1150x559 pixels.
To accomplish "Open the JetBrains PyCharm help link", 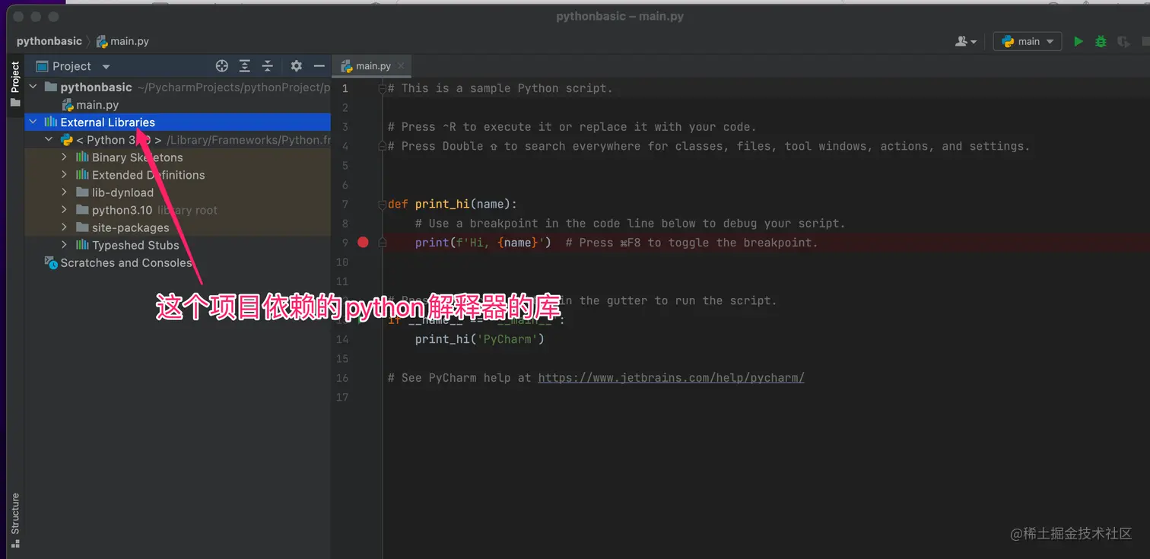I will coord(671,378).
